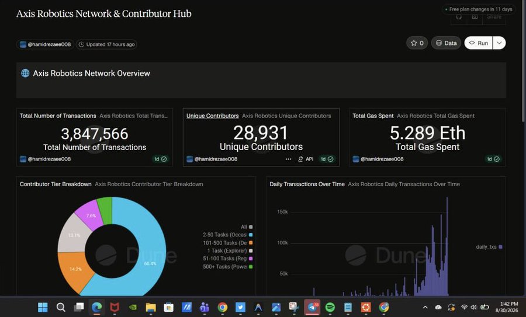Star the dashboard with the star button
Image resolution: width=526 pixels, height=317 pixels.
point(417,43)
